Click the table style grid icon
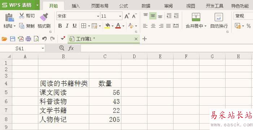253x130 pixels. 94,25
